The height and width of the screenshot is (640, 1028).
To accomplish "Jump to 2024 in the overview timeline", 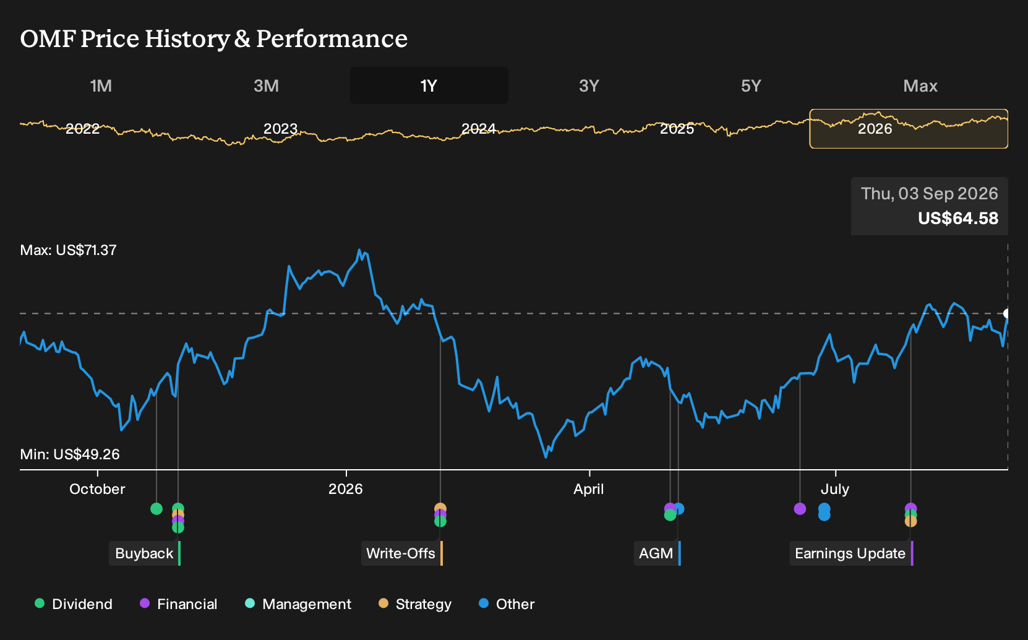I will 478,129.
